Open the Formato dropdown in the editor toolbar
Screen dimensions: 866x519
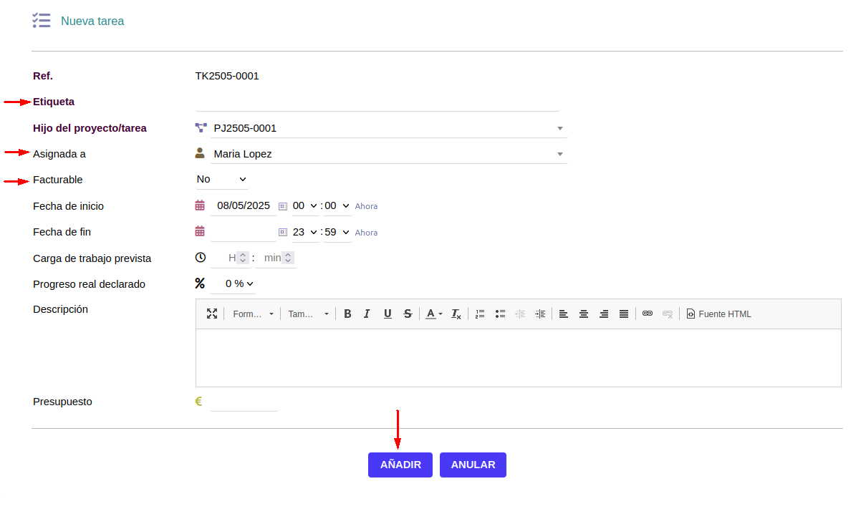coord(252,314)
